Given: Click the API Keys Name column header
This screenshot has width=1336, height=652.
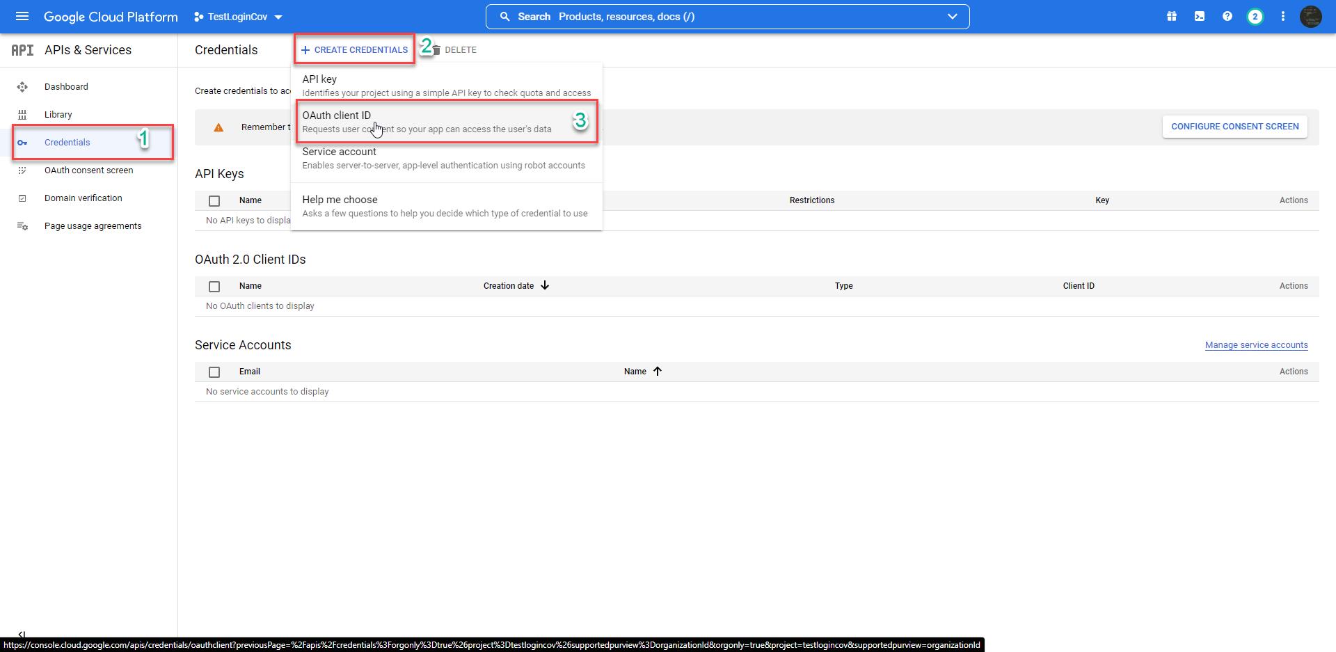Looking at the screenshot, I should tap(250, 200).
